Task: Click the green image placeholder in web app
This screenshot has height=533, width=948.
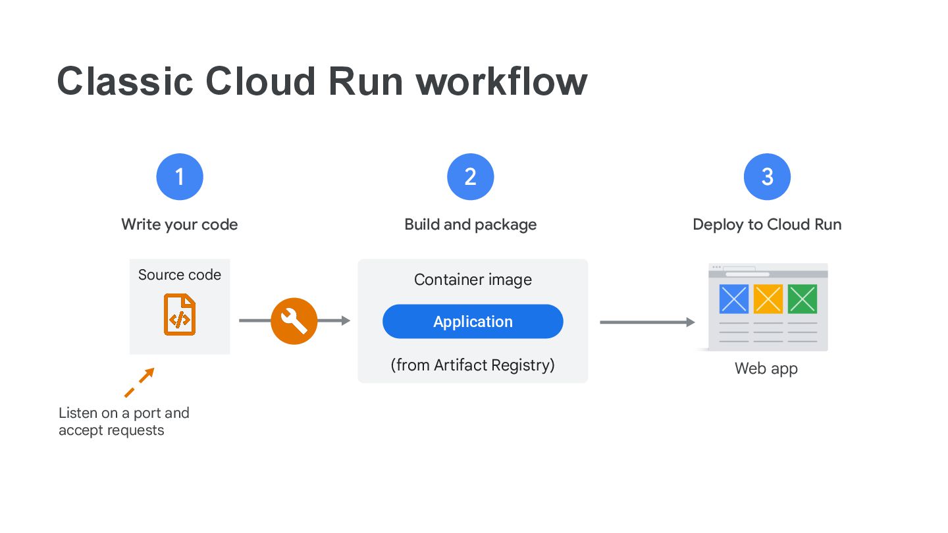Action: tap(803, 299)
